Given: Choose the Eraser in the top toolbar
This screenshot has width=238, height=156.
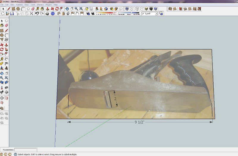Looking at the screenshot, I should click(33, 9).
